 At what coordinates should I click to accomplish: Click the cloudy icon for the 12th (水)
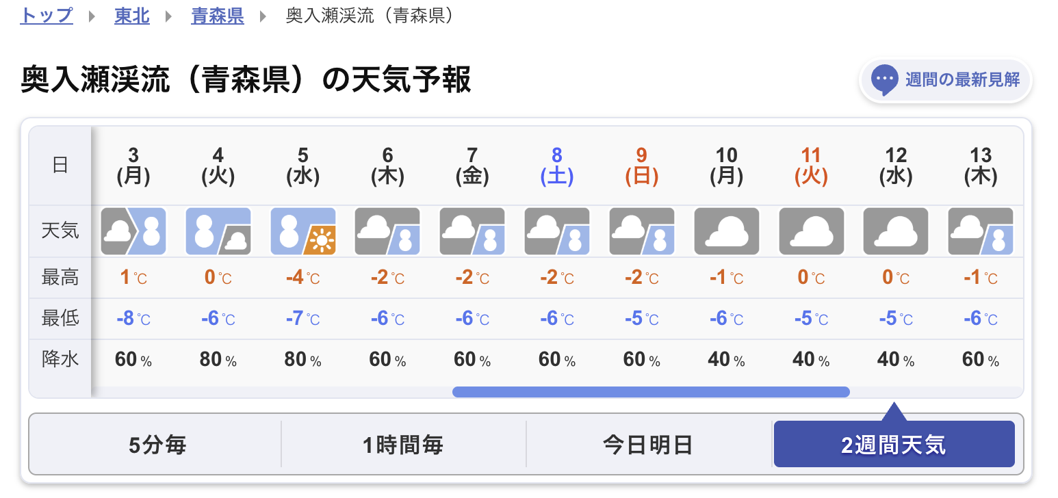896,231
